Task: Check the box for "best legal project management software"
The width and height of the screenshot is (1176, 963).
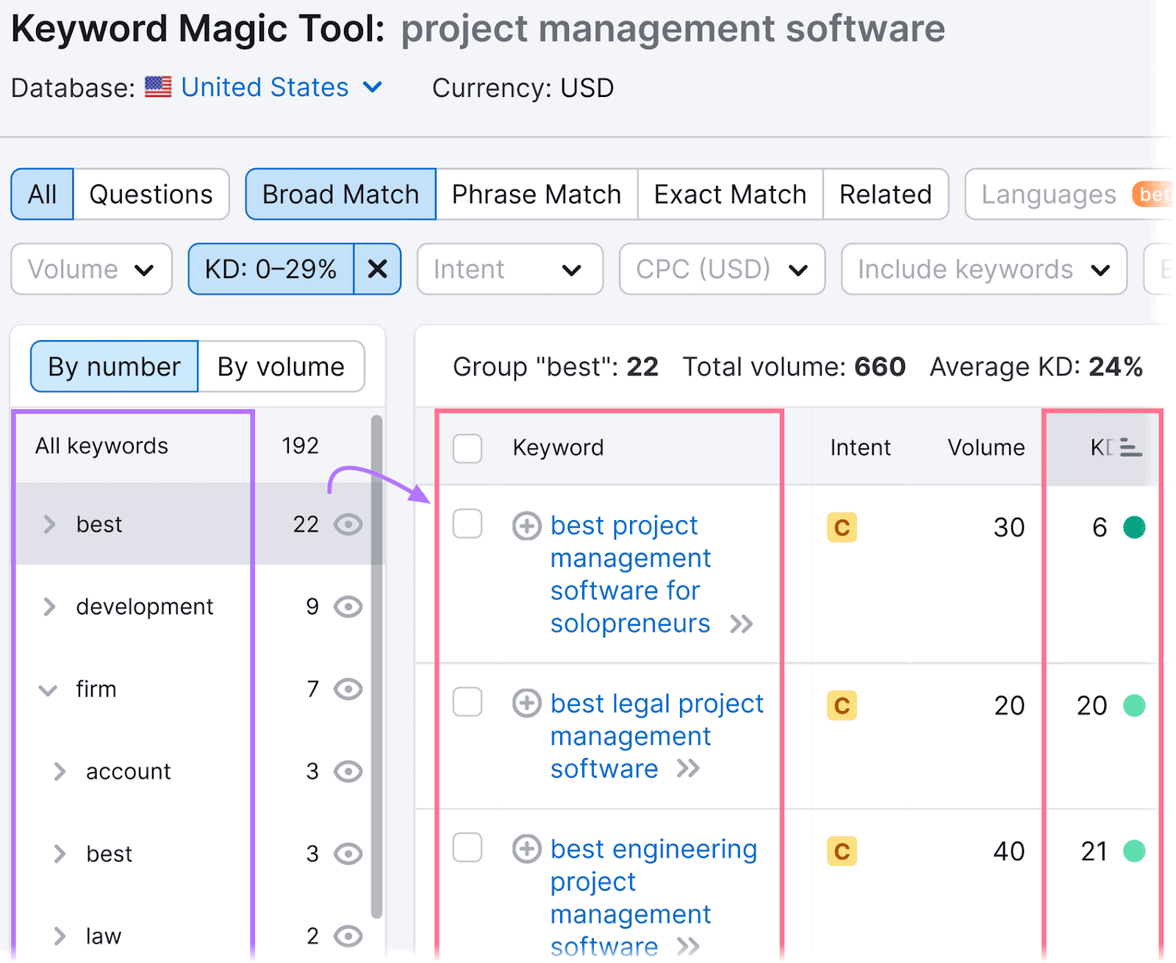Action: (x=467, y=702)
